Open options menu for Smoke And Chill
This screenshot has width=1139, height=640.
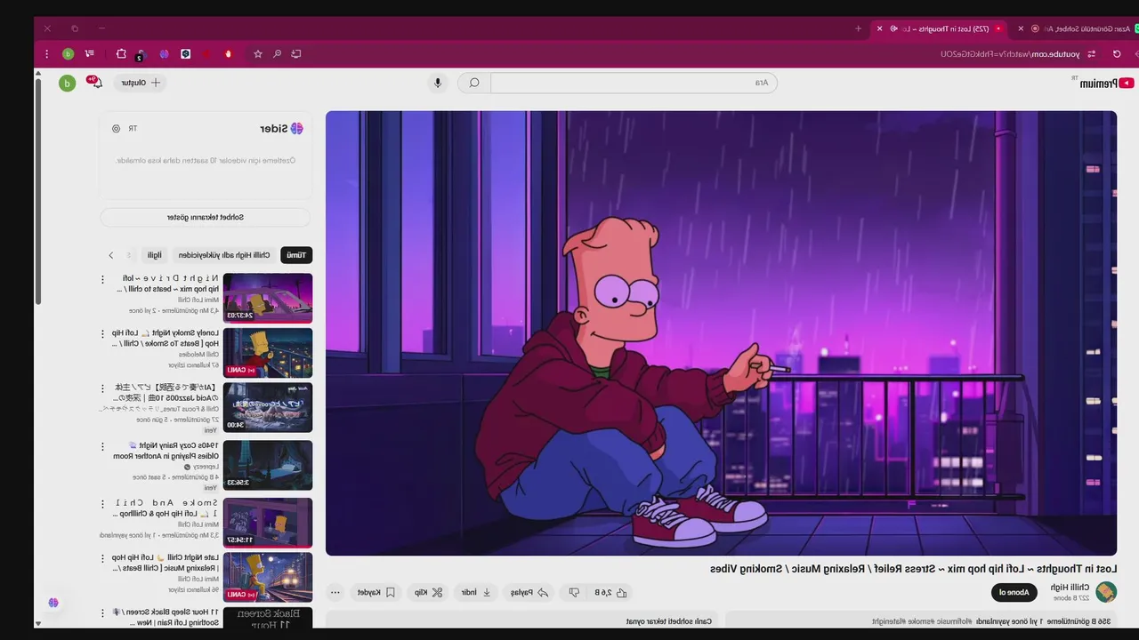[102, 503]
